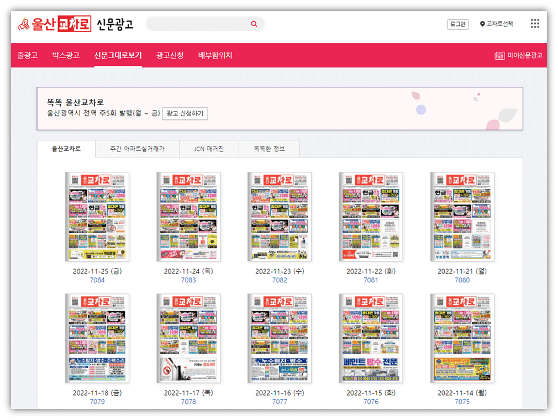Open the 2022-11-18 newspaper thumbnail
Viewport: 558px width, 420px height.
[97, 339]
